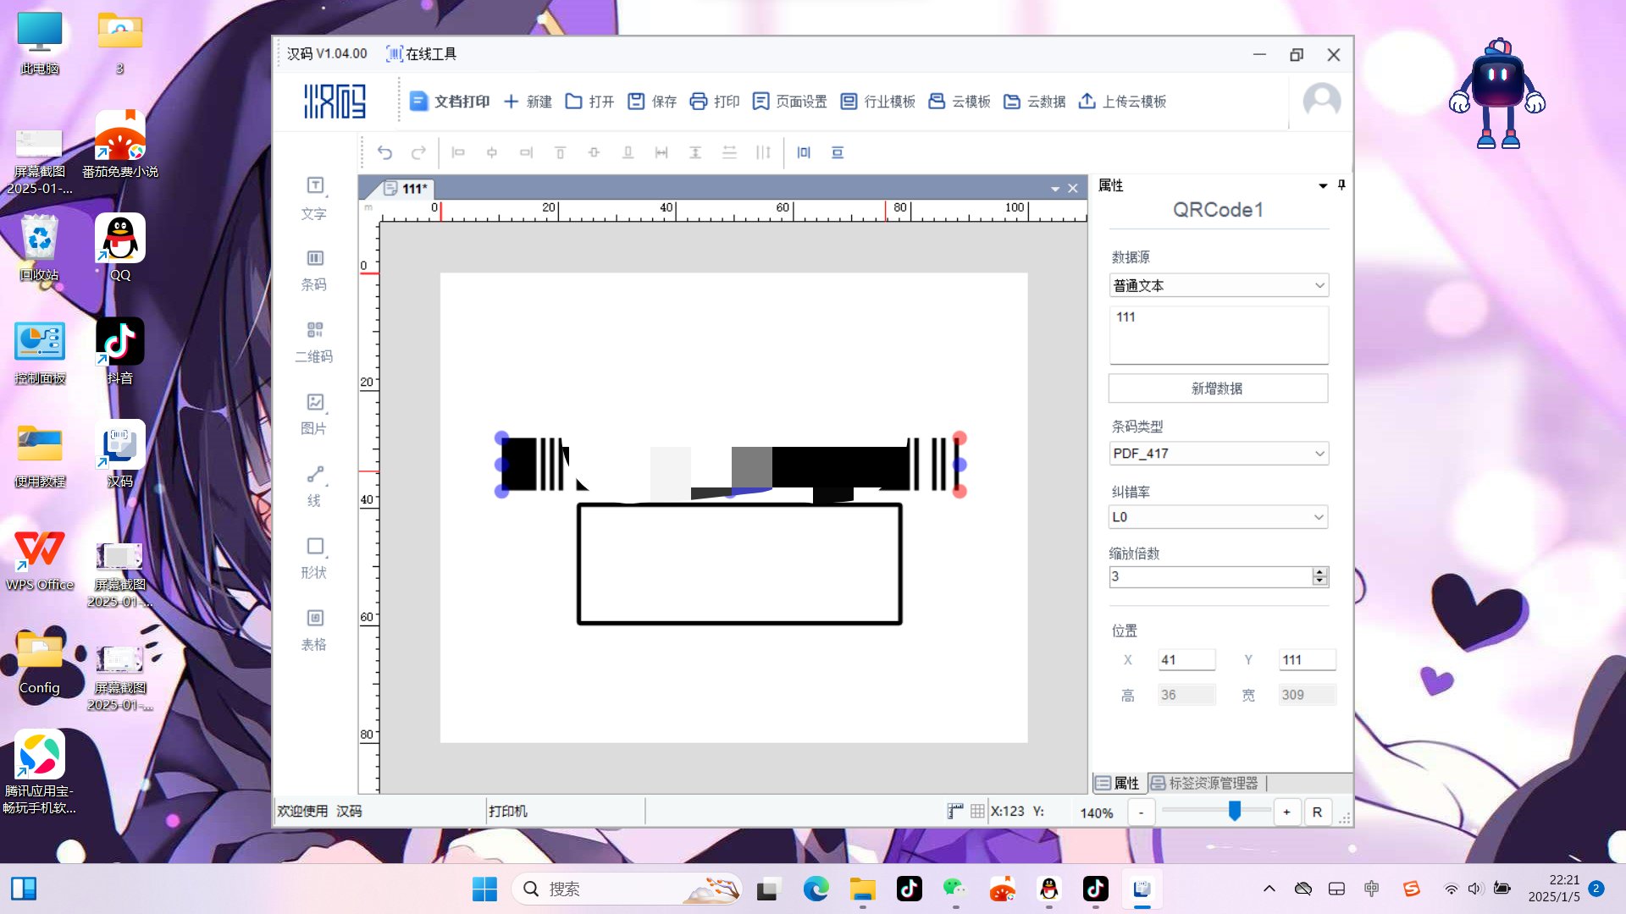Click 上传云模板 upload cloud template

[1122, 102]
